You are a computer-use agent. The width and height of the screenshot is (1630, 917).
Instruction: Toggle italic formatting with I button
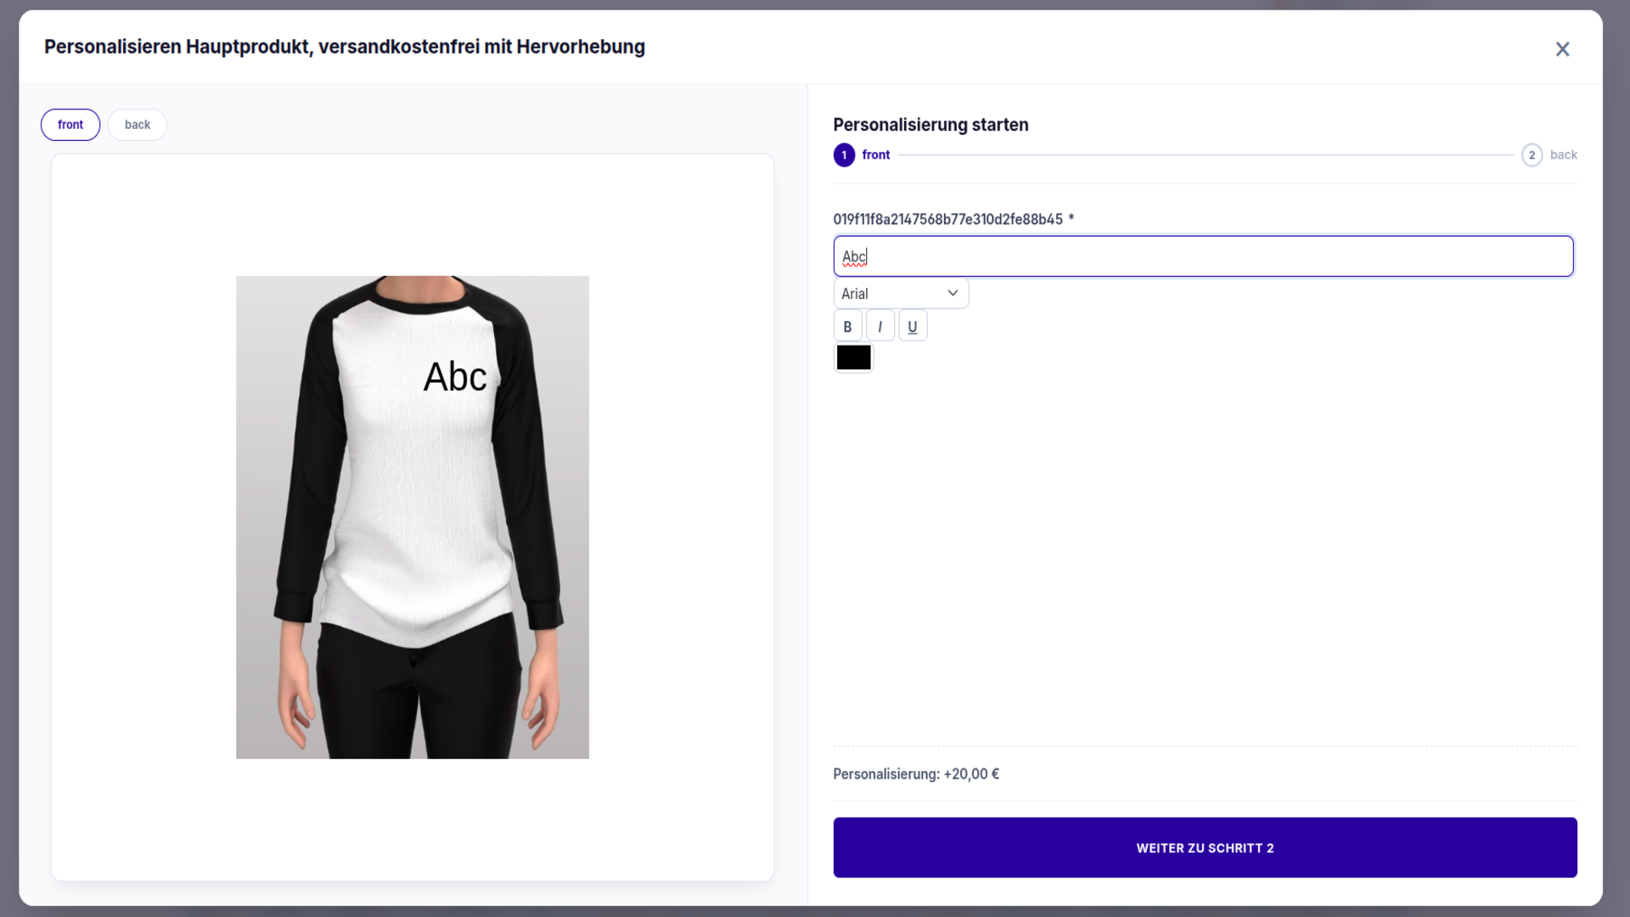(x=880, y=326)
